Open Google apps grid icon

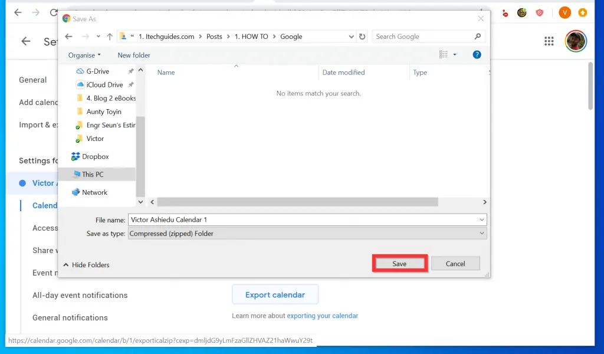(x=549, y=41)
